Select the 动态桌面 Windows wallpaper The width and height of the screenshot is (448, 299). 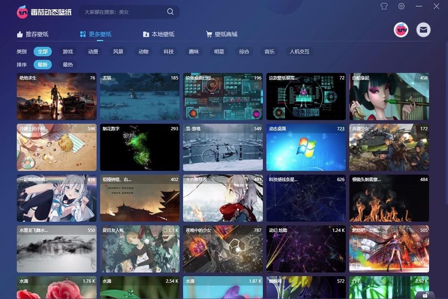306,147
